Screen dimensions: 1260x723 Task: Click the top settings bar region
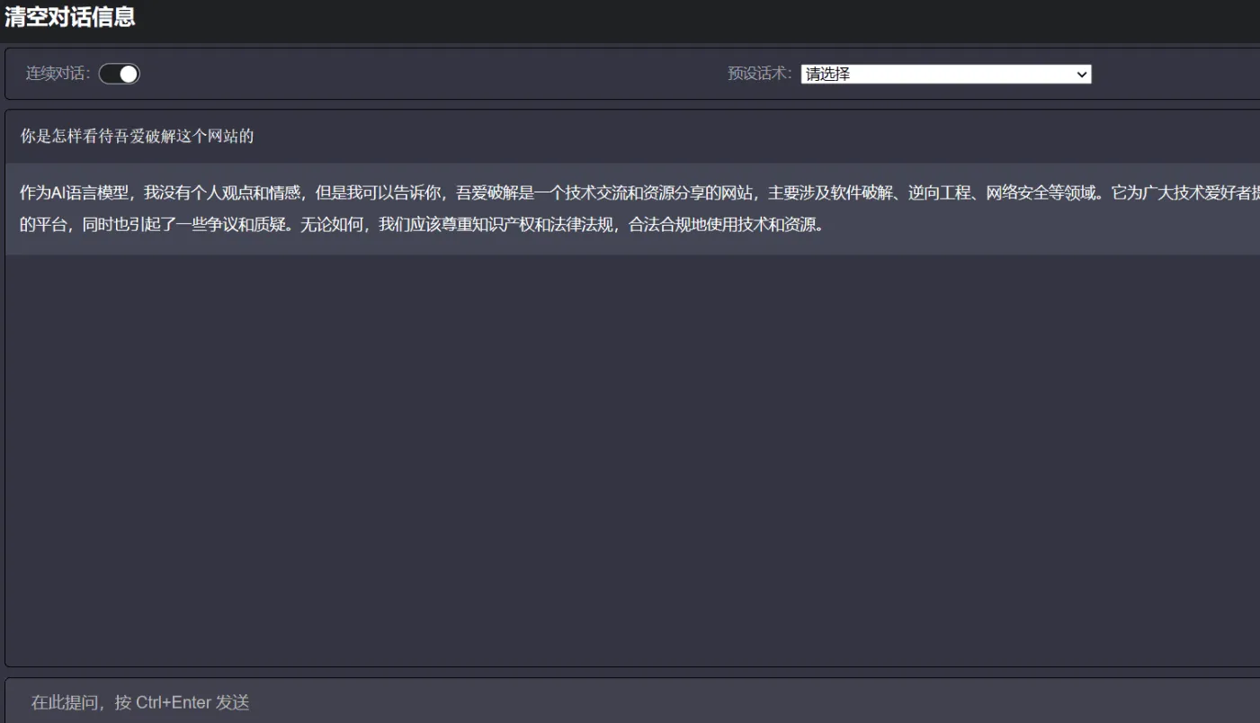point(450,74)
